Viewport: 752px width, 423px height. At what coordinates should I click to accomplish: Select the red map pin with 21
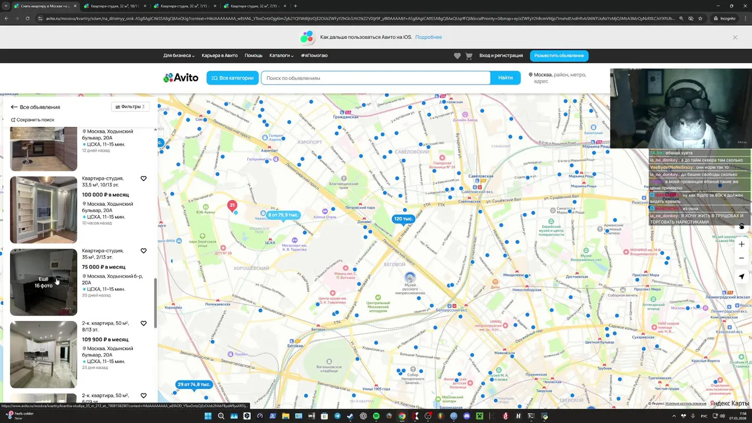[x=232, y=206]
